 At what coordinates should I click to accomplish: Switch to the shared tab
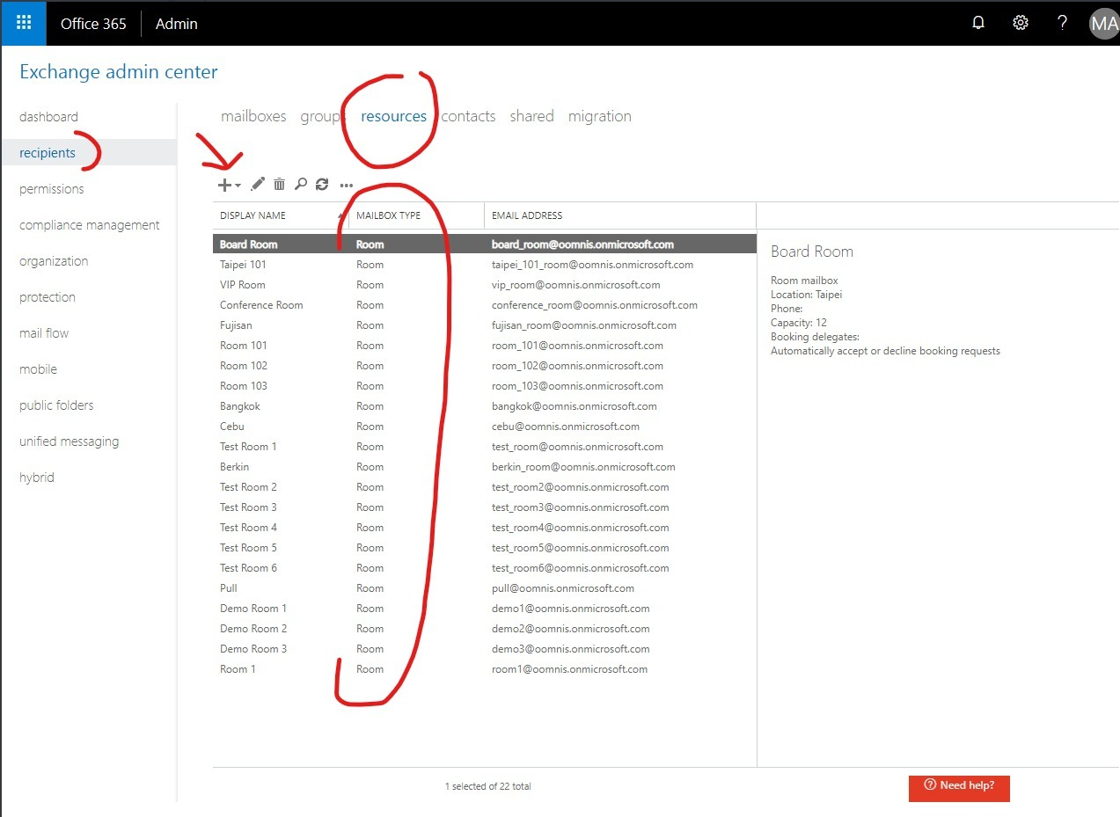click(531, 116)
